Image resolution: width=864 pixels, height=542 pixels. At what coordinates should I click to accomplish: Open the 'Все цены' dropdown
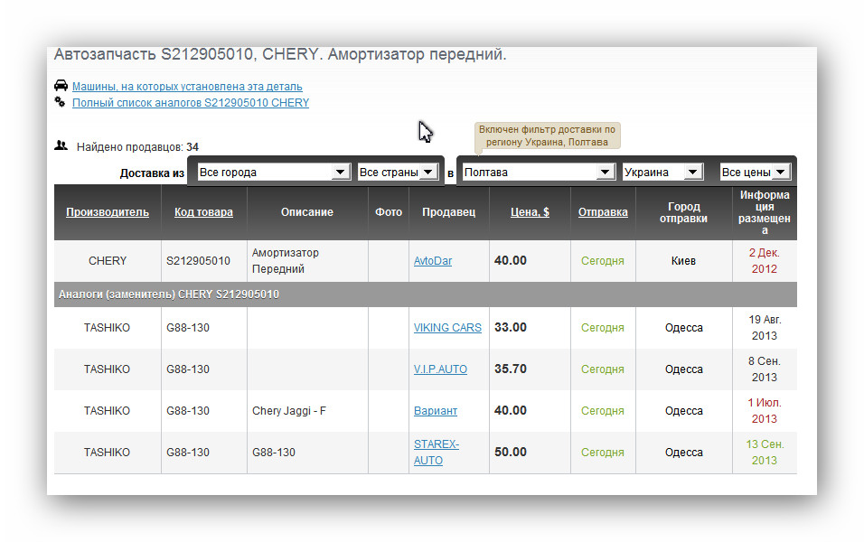point(755,173)
